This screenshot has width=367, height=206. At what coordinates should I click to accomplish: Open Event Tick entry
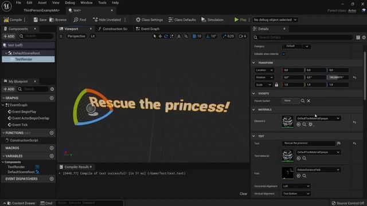point(20,125)
